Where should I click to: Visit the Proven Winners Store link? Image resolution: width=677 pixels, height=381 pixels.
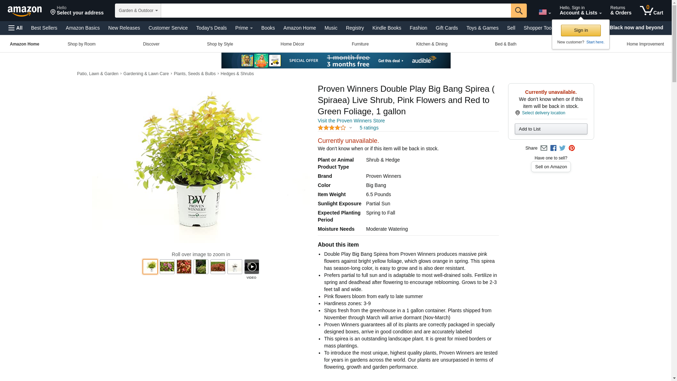point(351,121)
